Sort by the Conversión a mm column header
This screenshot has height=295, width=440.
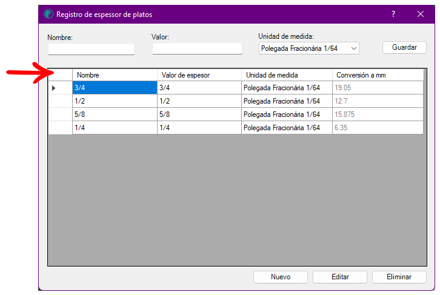[378, 75]
